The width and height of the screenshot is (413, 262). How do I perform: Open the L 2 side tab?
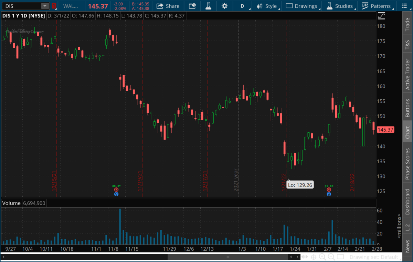(407, 227)
